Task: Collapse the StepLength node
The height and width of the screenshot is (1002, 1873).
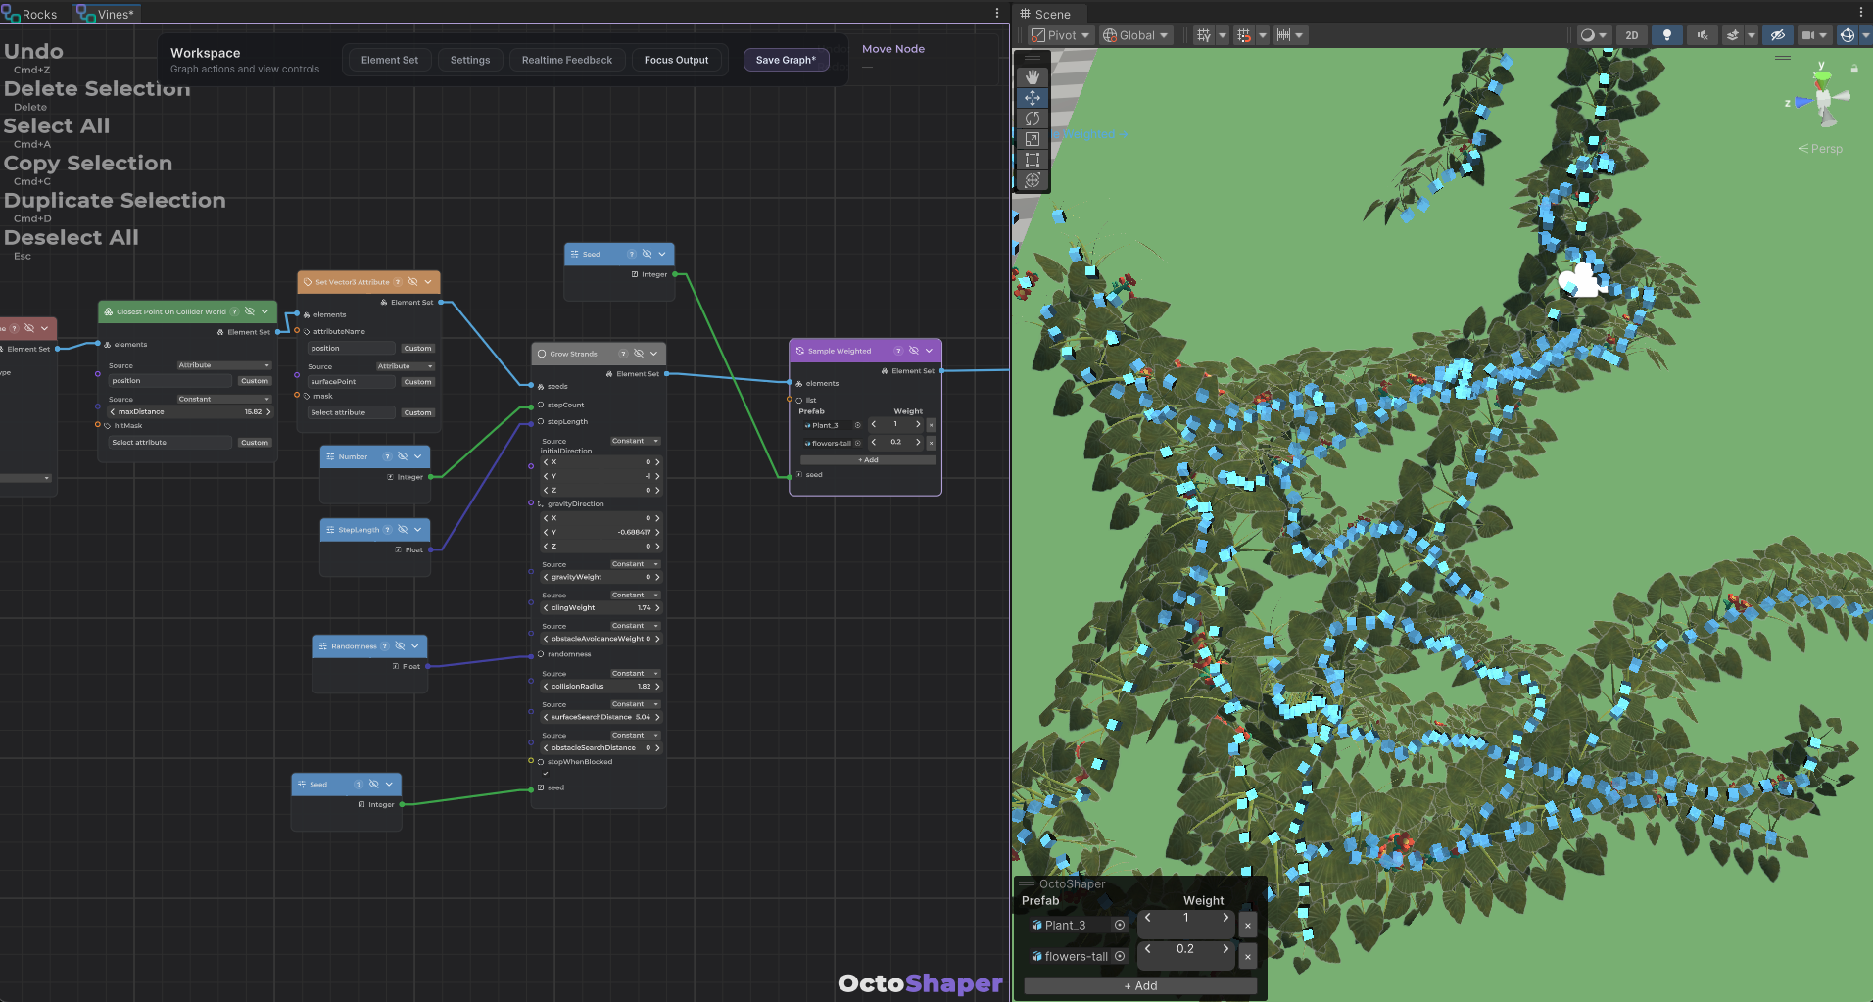Action: tap(418, 530)
